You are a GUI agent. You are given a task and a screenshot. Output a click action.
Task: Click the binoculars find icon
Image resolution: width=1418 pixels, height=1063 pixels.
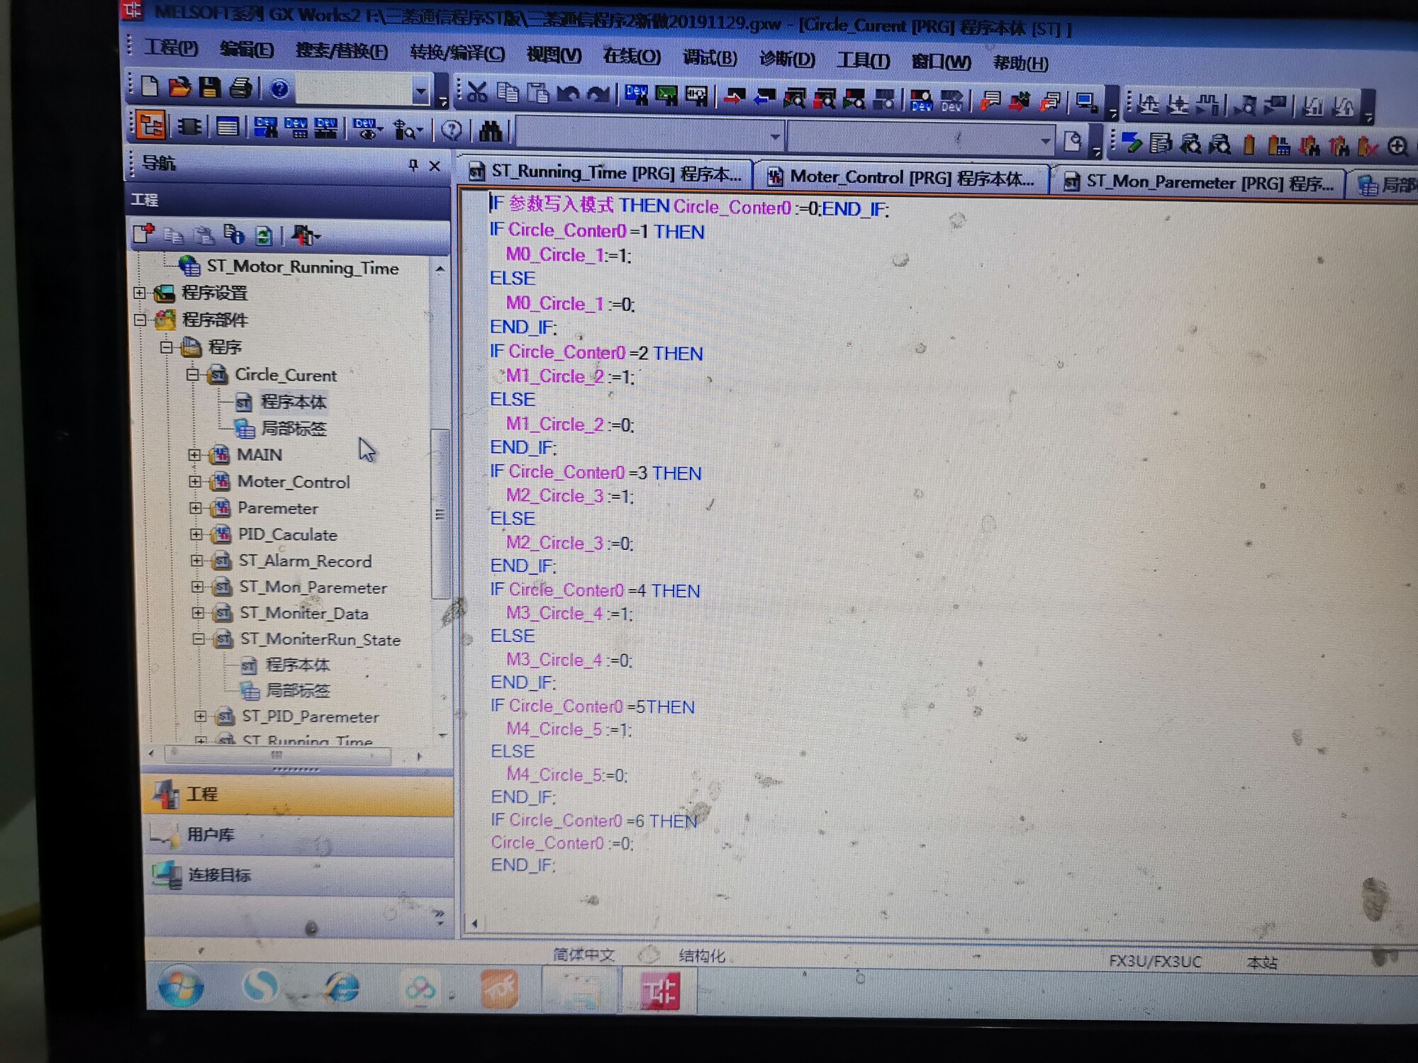click(491, 130)
